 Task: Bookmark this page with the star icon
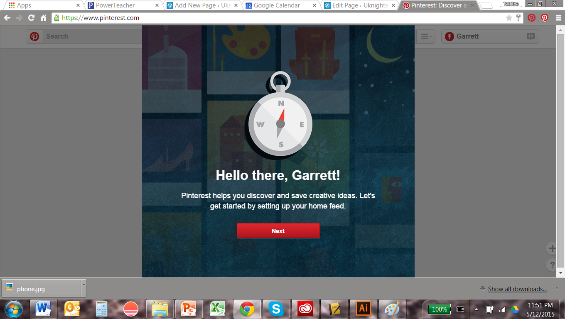(509, 18)
